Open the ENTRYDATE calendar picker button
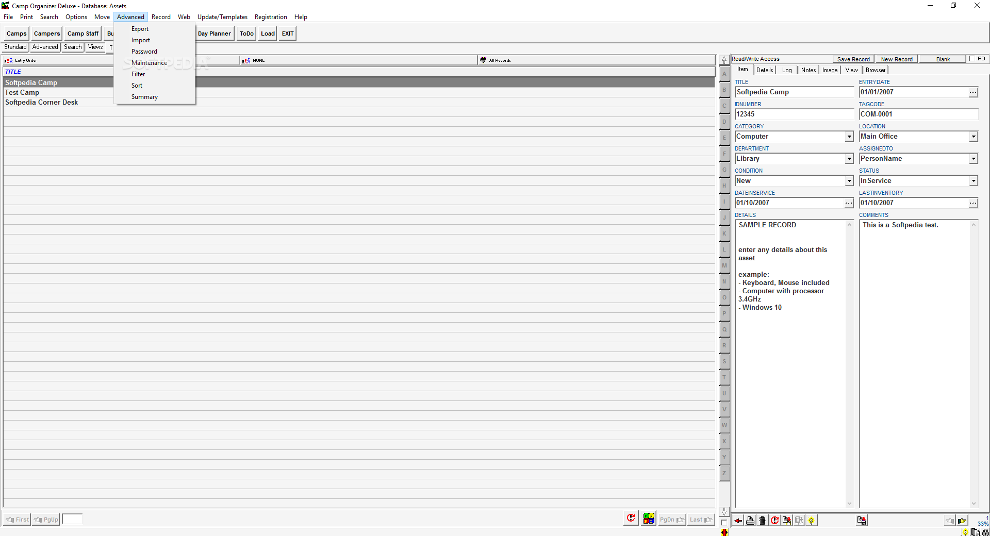 [973, 92]
